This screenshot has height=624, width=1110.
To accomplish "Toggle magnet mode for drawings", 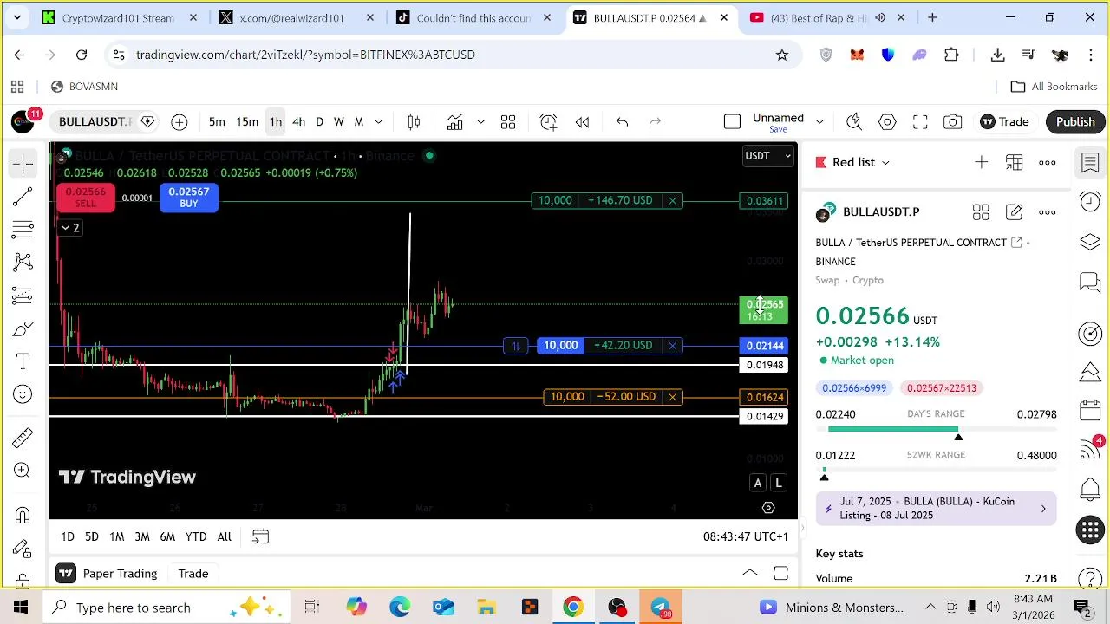I will (23, 516).
